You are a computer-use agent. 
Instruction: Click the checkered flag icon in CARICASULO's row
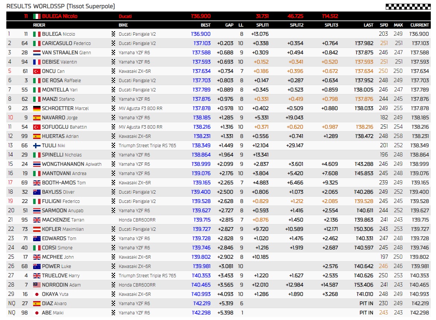click(113, 43)
